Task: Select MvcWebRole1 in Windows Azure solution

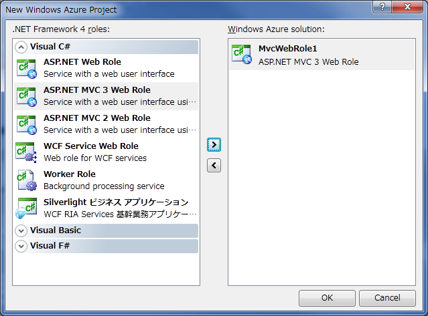Action: 287,49
